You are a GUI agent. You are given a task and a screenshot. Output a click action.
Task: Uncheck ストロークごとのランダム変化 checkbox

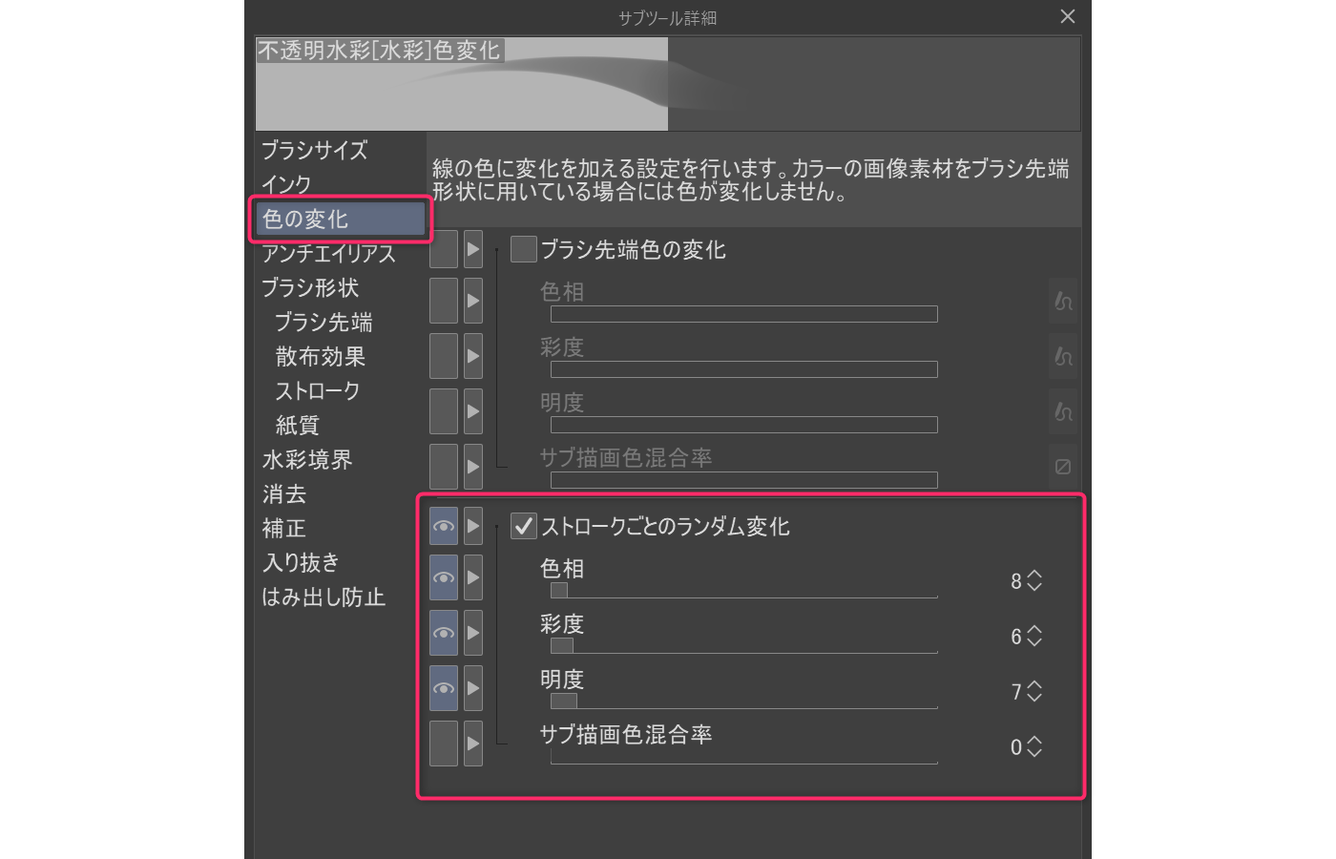click(524, 526)
